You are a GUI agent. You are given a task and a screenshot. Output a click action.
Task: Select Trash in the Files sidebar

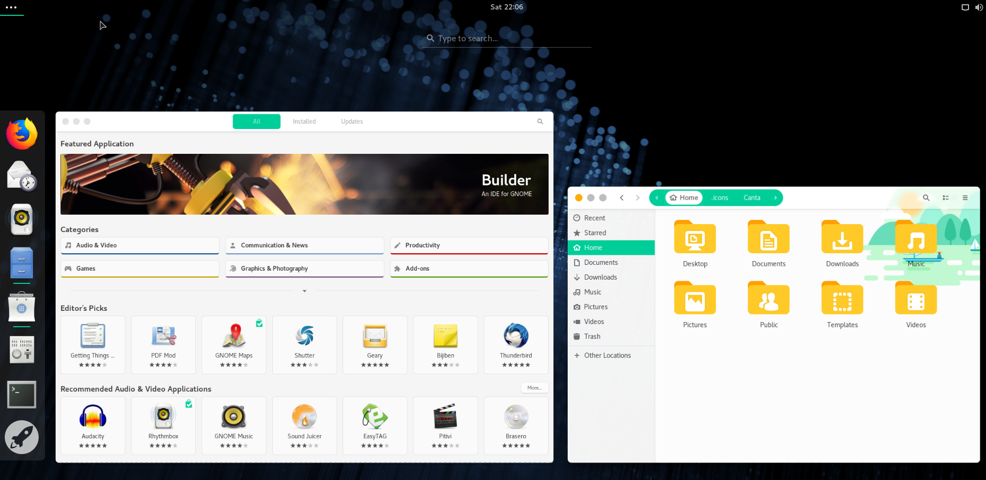[592, 336]
